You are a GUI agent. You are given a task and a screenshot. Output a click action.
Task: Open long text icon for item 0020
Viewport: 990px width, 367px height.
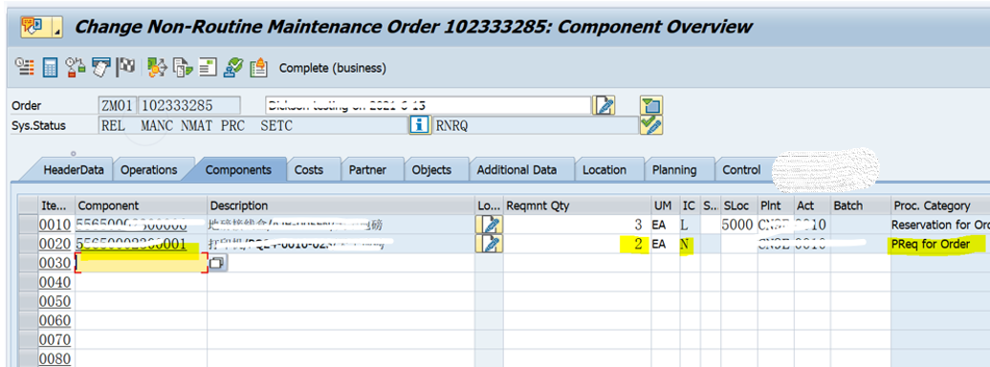489,244
